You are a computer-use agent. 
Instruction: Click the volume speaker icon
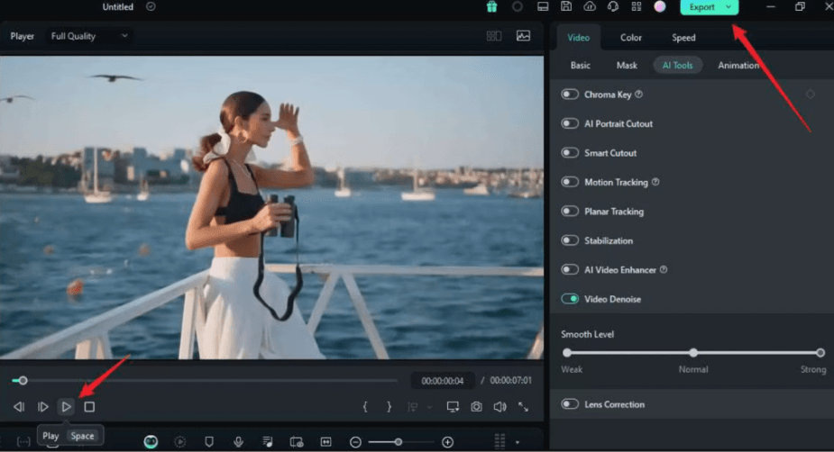499,407
